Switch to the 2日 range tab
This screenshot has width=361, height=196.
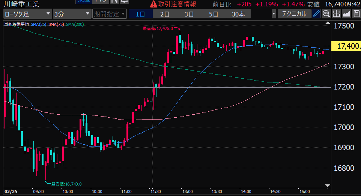point(165,14)
